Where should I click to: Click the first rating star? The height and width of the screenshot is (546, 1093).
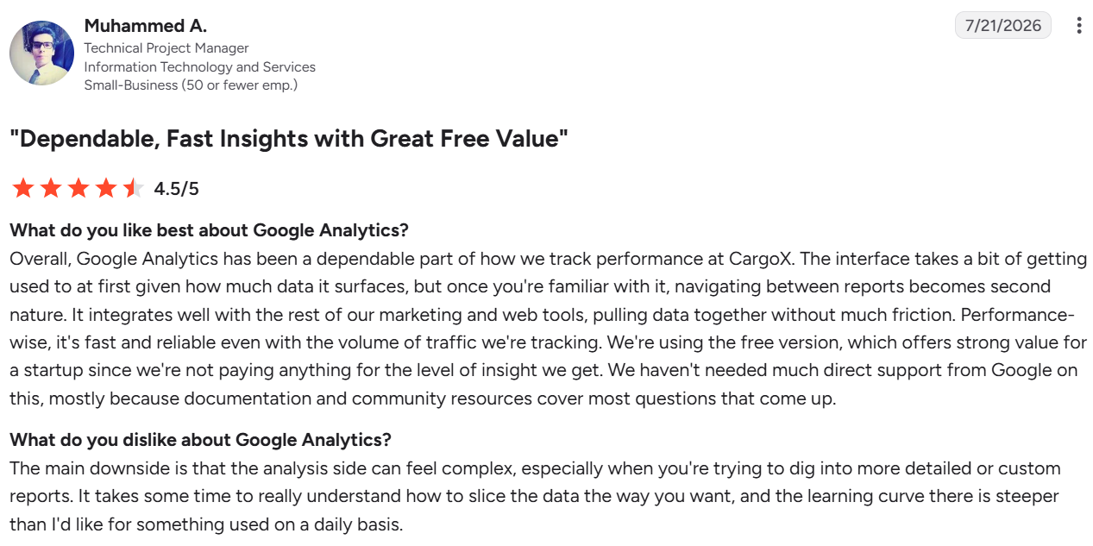point(22,188)
